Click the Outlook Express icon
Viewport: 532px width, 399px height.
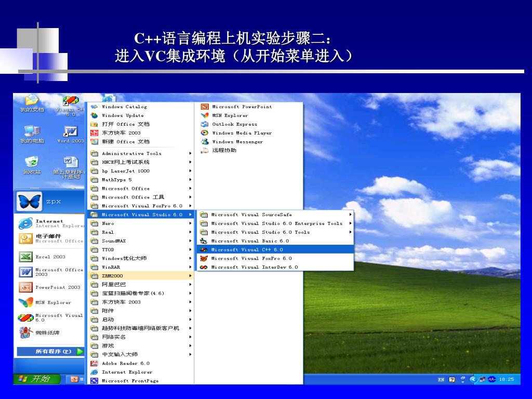point(205,124)
